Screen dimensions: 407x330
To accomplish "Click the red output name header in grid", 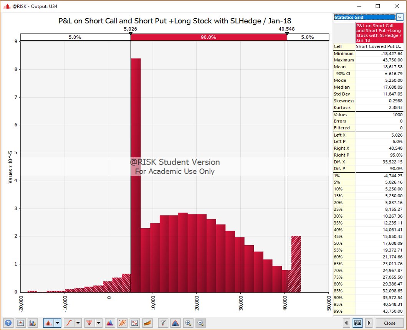I will pos(379,33).
